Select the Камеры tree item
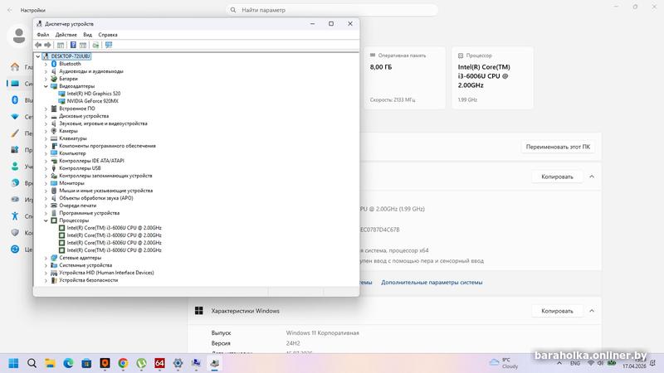The width and height of the screenshot is (664, 373). (x=68, y=131)
